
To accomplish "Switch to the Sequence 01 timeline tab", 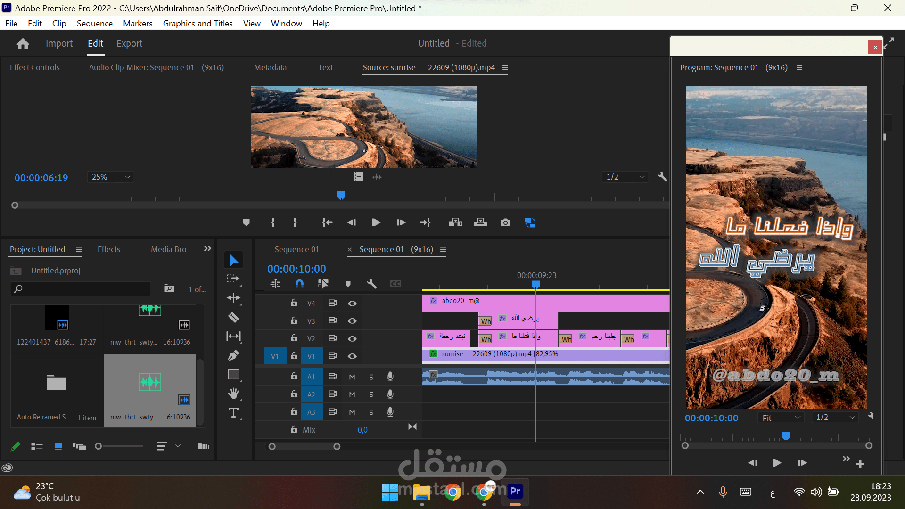I will [297, 249].
